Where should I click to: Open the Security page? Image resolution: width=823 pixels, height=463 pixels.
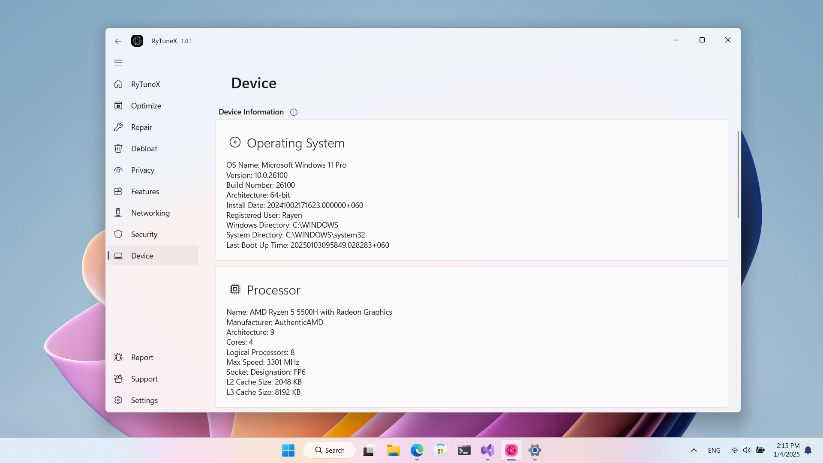click(x=153, y=234)
